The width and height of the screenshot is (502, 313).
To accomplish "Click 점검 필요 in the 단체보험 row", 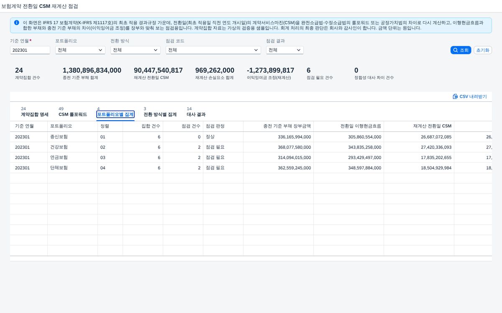I will [215, 168].
